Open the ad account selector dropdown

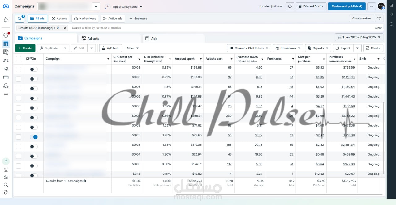[68, 6]
